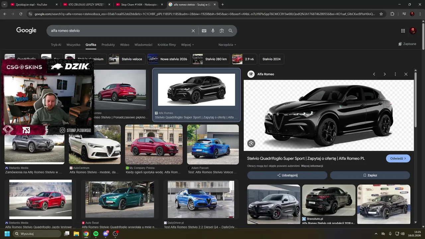Image resolution: width=425 pixels, height=239 pixels.
Task: Open the tab search dropdown arrow
Action: coord(5,5)
